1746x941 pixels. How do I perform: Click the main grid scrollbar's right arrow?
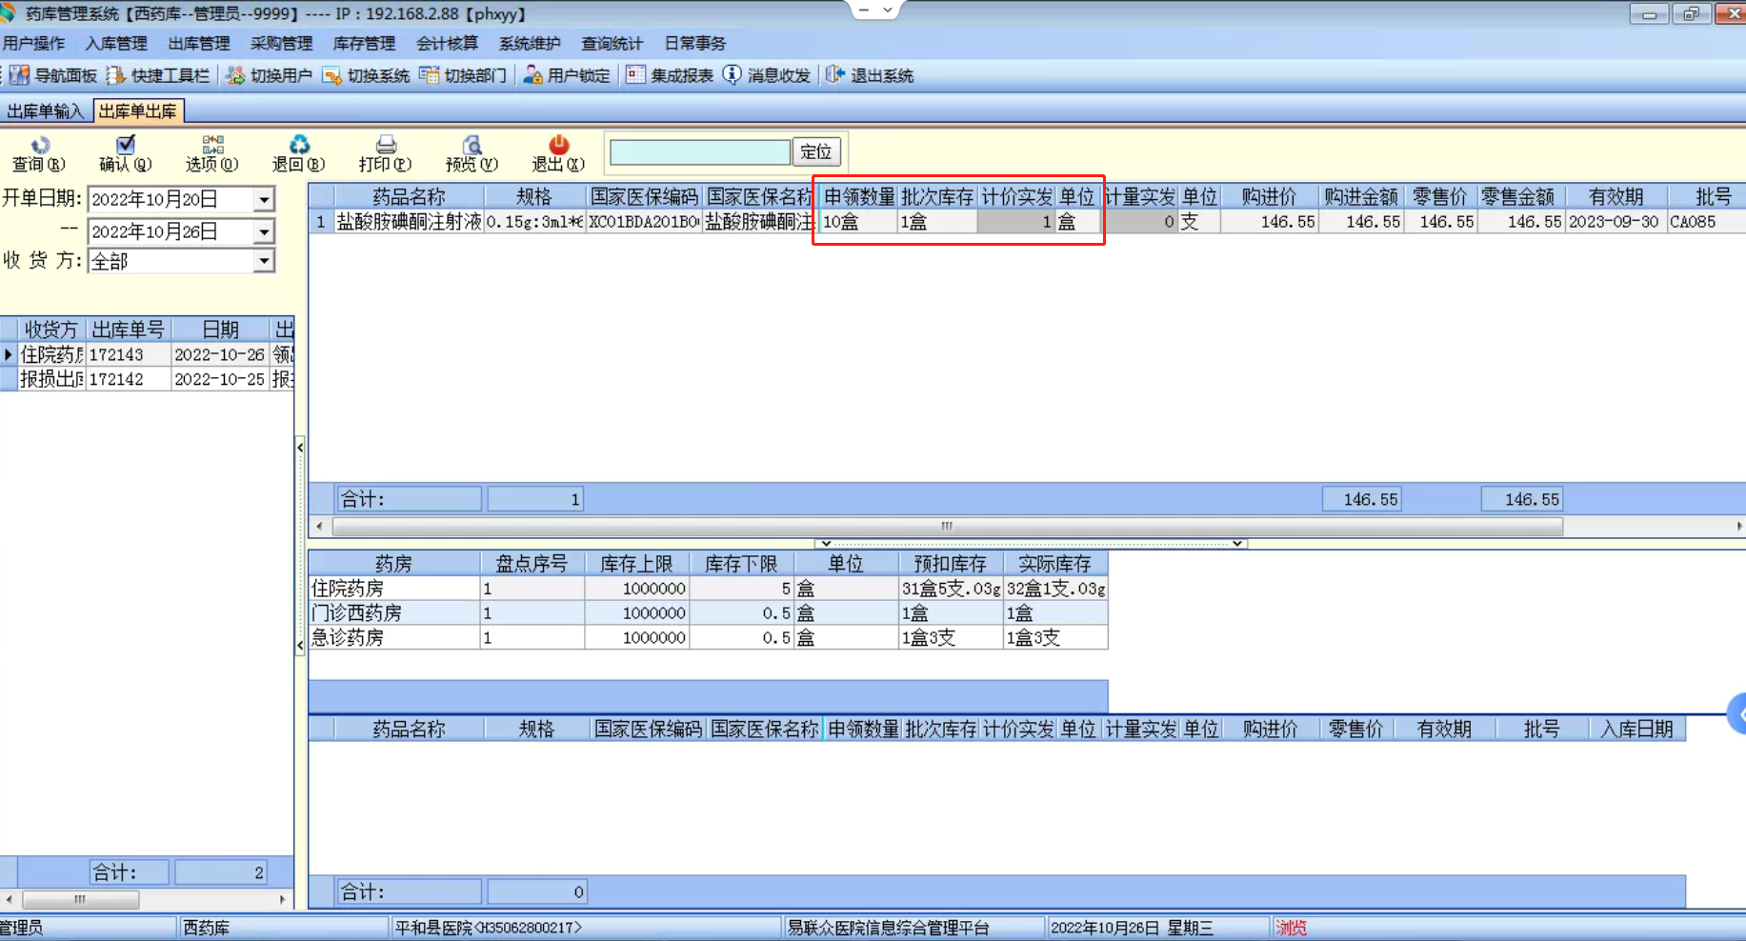tap(1738, 526)
